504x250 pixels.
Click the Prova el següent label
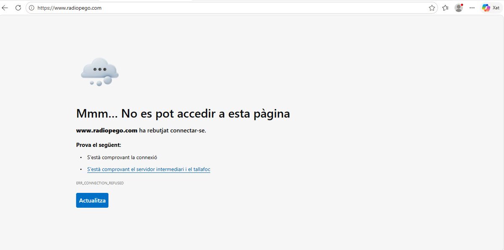pyautogui.click(x=98, y=144)
